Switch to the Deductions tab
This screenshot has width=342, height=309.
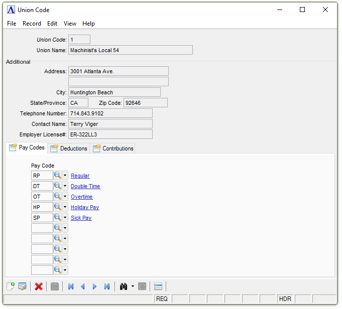coord(69,148)
